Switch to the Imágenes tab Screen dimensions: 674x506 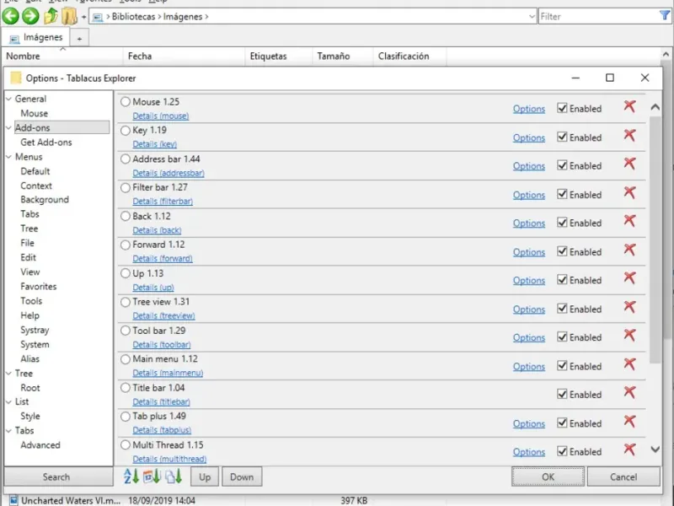point(36,38)
